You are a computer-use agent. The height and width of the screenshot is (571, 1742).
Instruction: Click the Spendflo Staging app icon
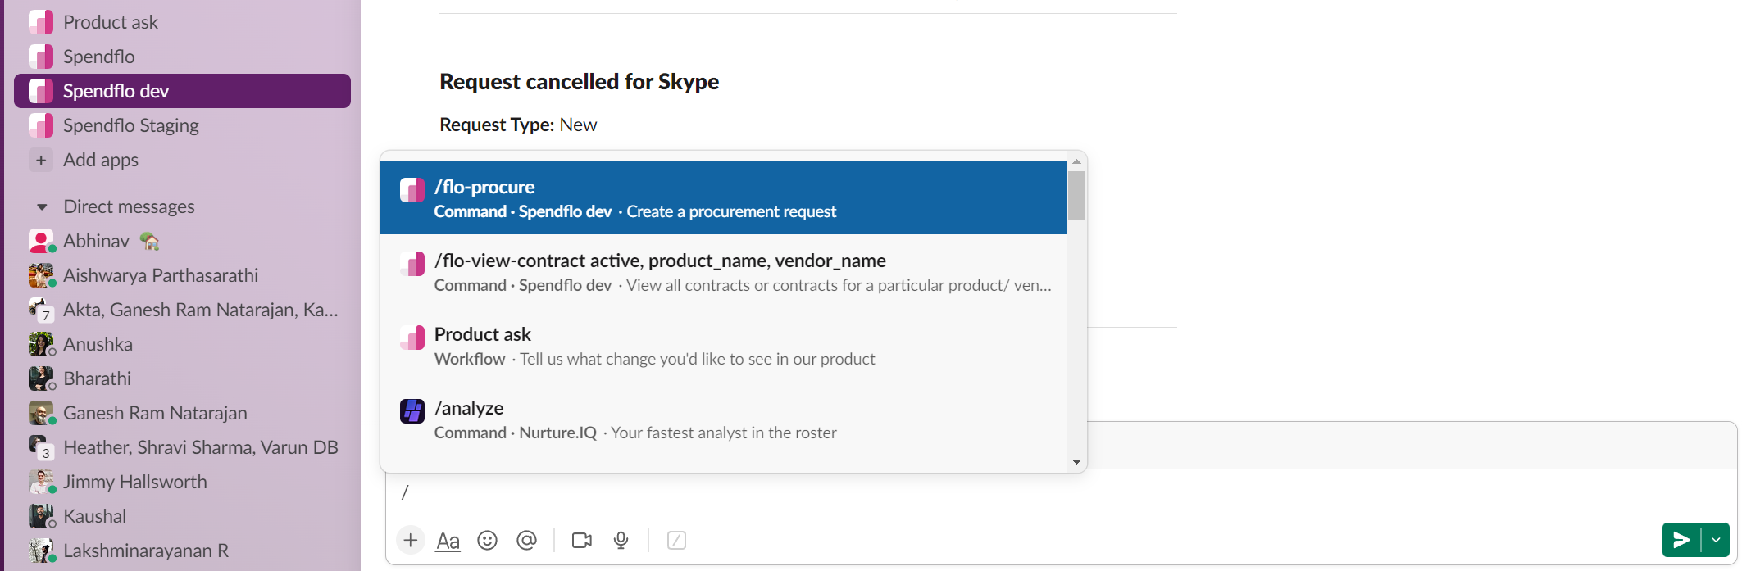pos(41,125)
